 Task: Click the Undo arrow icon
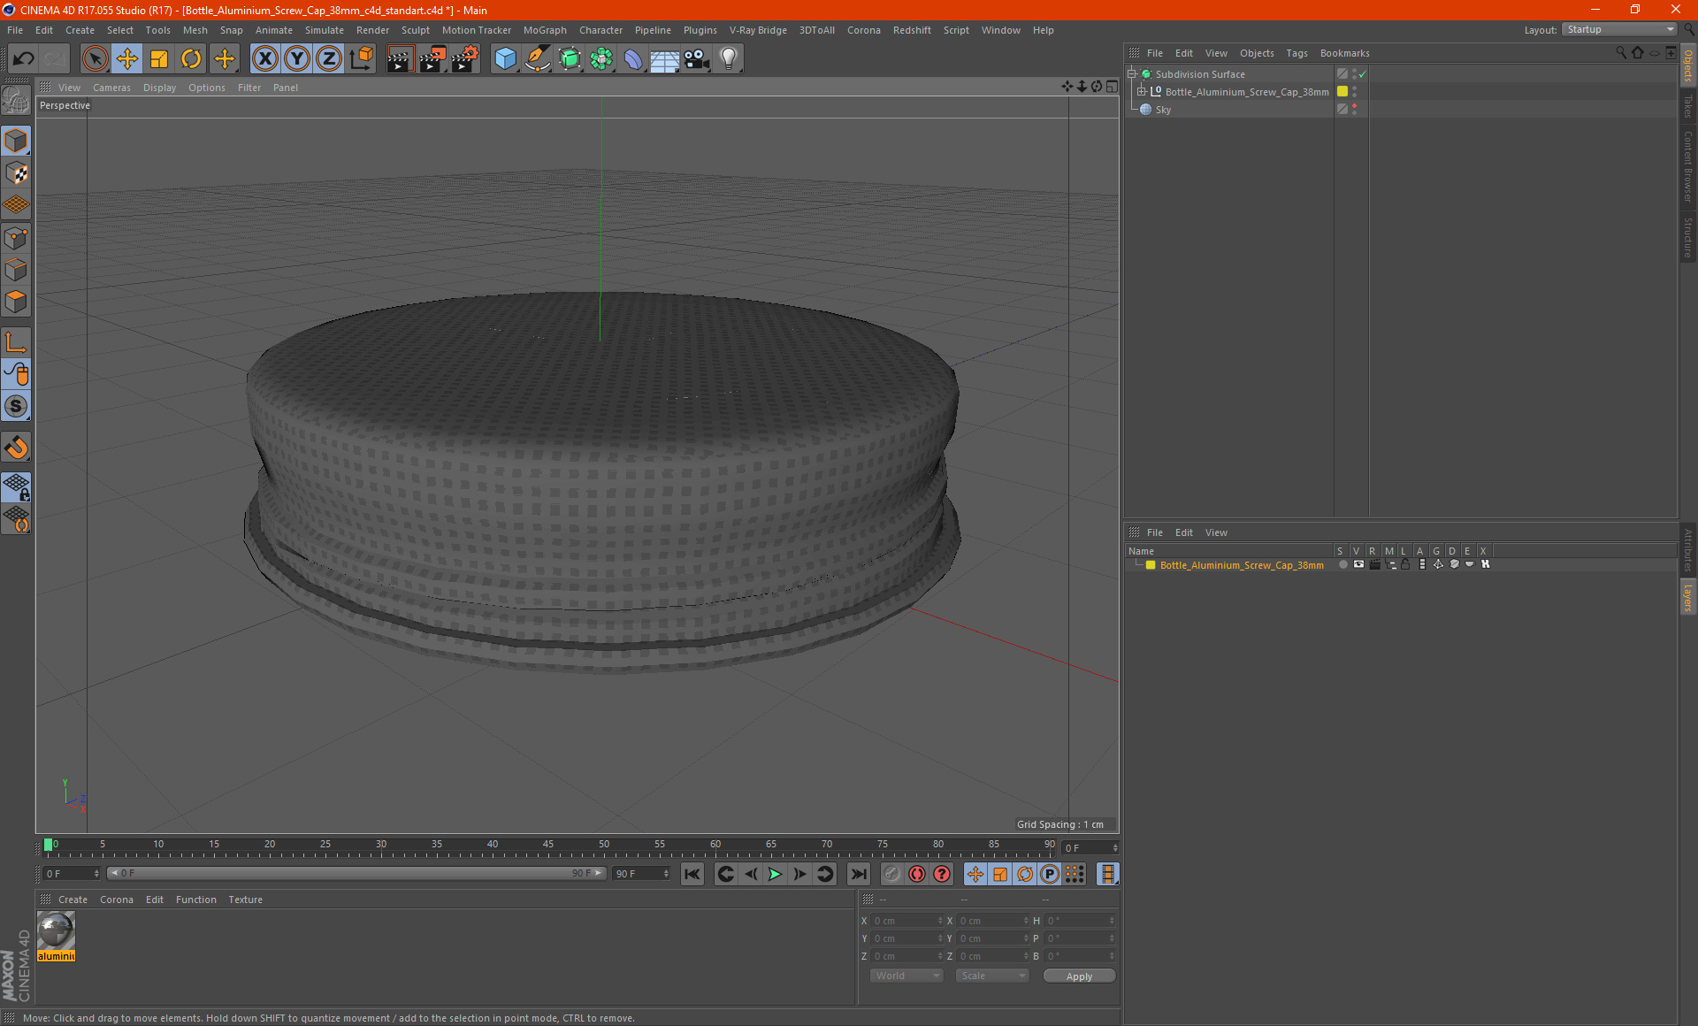(24, 59)
